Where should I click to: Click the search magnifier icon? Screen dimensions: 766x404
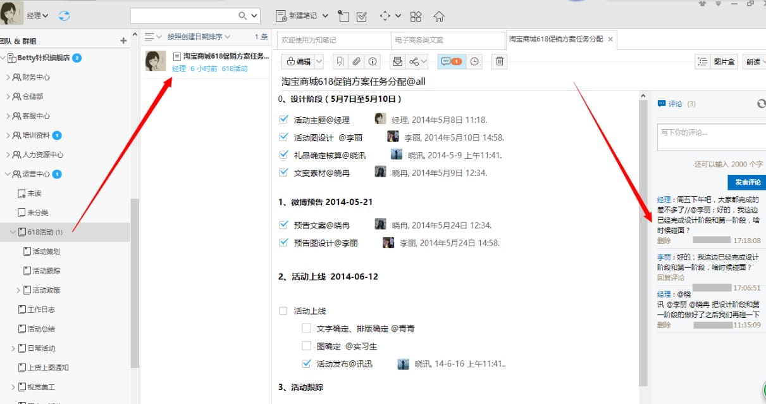coord(243,16)
